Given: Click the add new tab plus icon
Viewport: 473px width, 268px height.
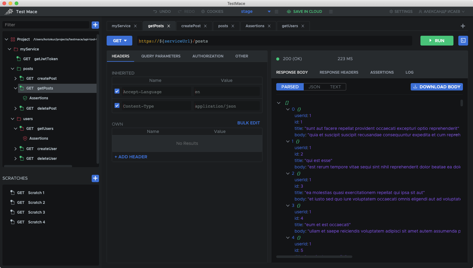Looking at the screenshot, I should tap(463, 26).
